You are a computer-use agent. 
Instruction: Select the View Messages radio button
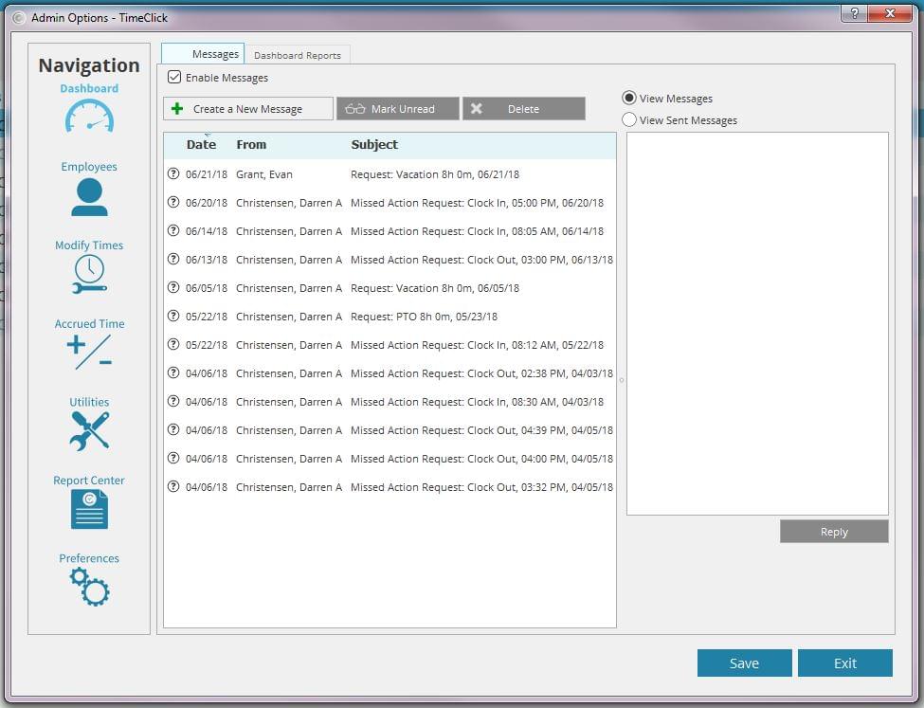tap(629, 99)
